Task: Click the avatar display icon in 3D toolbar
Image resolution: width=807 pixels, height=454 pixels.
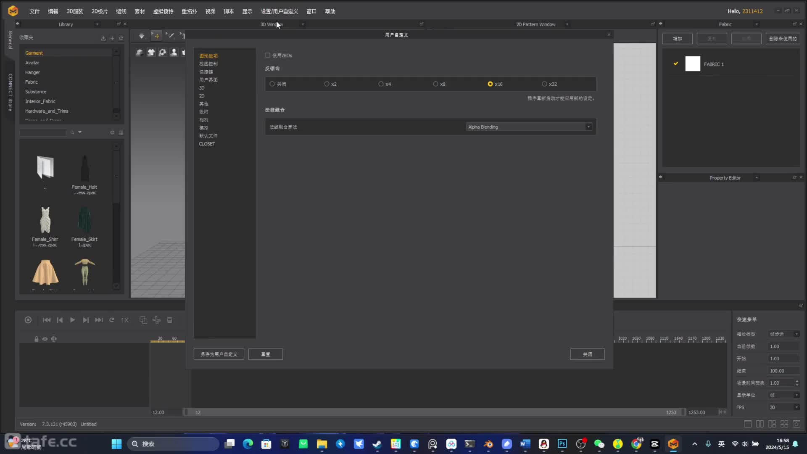Action: point(174,53)
